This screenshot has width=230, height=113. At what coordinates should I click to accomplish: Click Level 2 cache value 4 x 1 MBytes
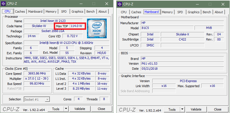click(x=81, y=83)
